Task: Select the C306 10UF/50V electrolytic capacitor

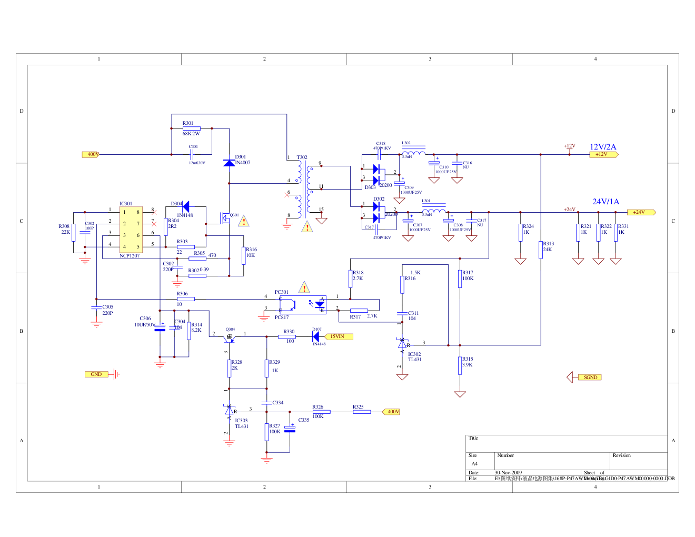Action: (160, 327)
